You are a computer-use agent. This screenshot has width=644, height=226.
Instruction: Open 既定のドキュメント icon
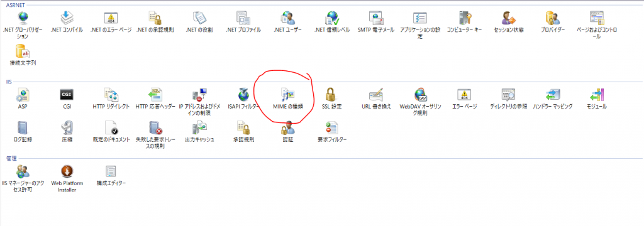[111, 127]
